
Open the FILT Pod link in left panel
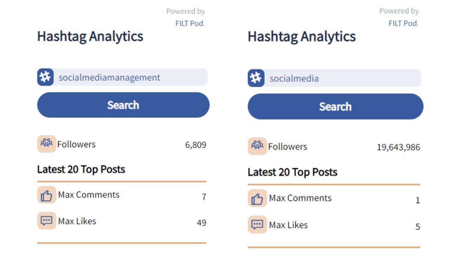(190, 24)
